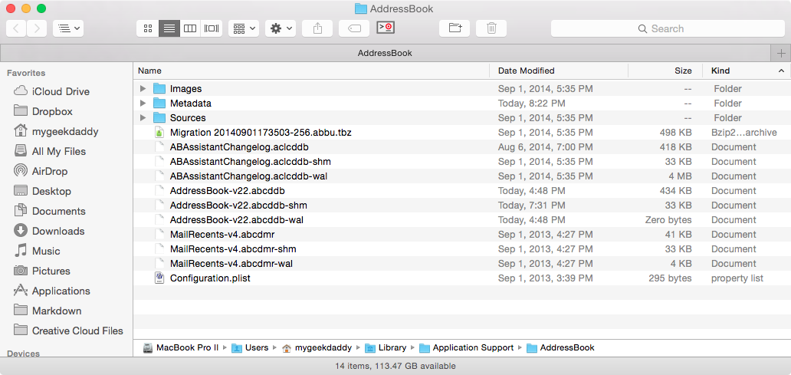Image resolution: width=791 pixels, height=375 pixels.
Task: Select the Sources folder icon
Action: tap(159, 117)
